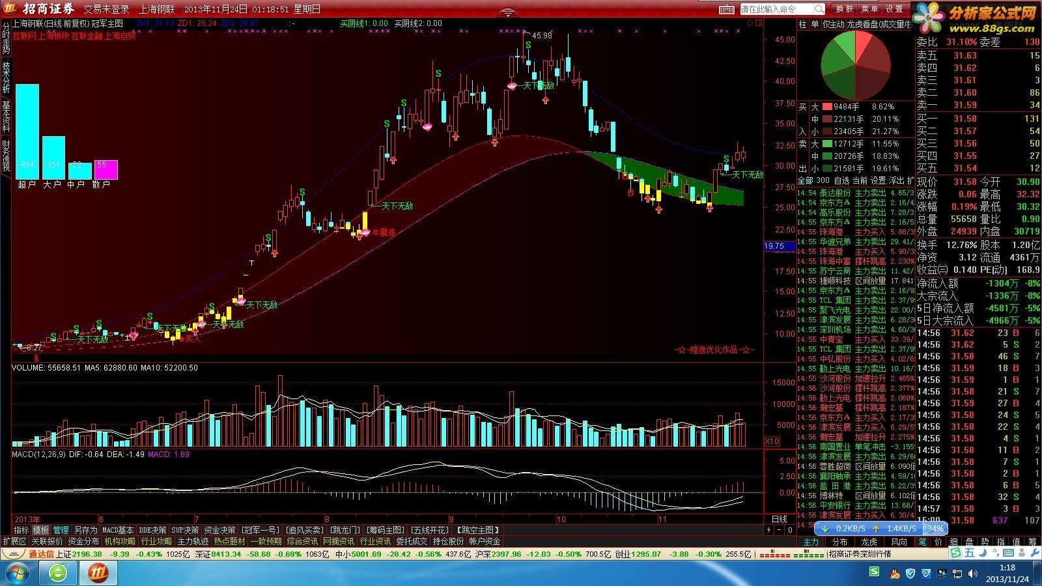Switch to 冠军一号 template

click(260, 530)
